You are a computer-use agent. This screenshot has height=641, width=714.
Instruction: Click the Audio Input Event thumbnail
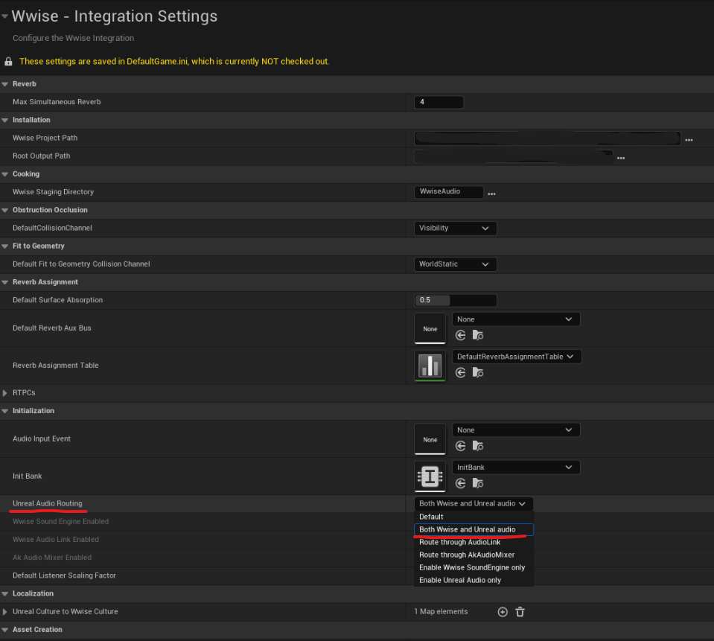pos(430,439)
